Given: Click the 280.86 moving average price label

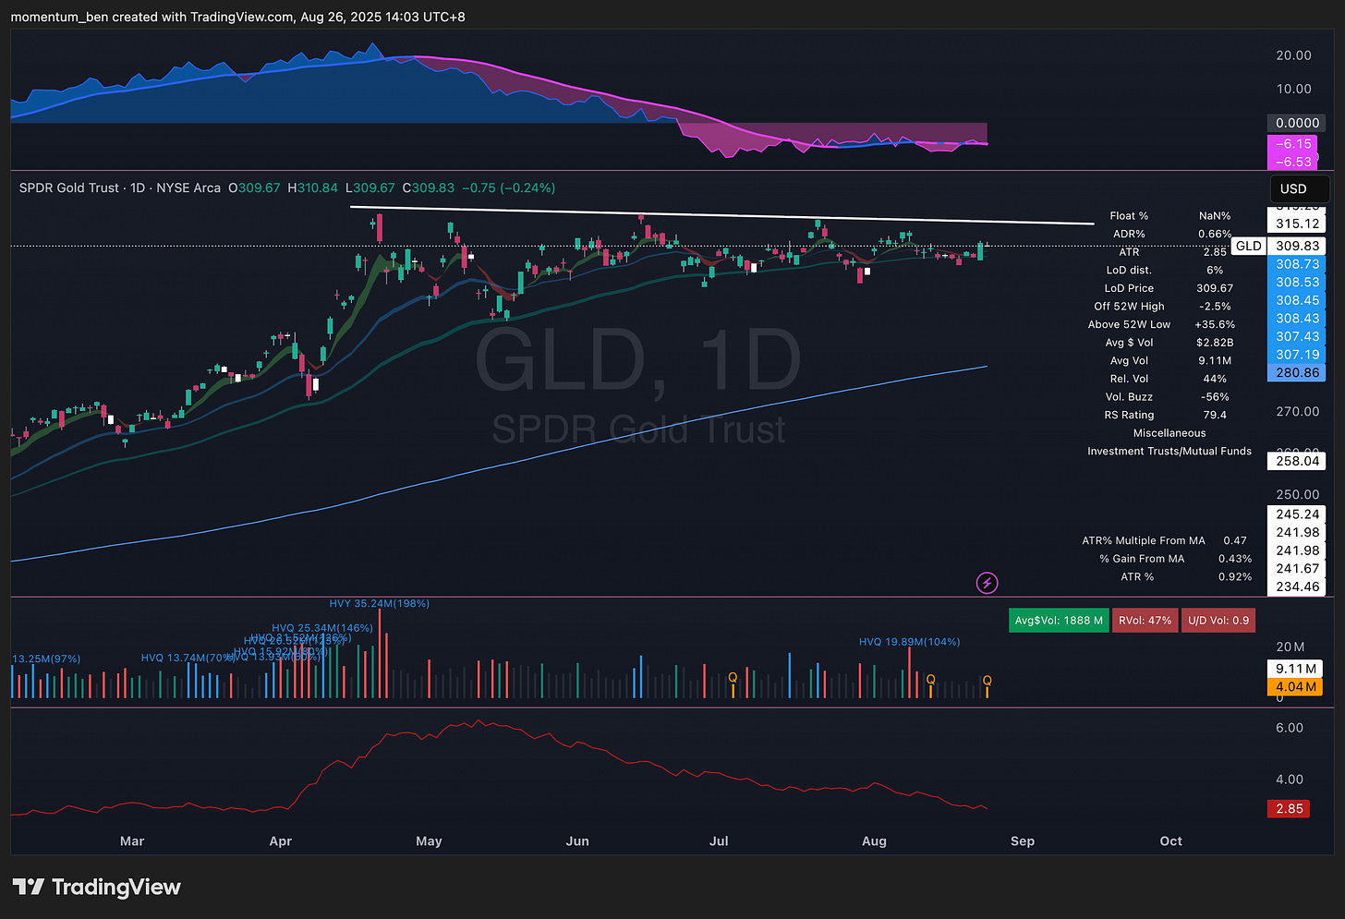Looking at the screenshot, I should [1297, 373].
